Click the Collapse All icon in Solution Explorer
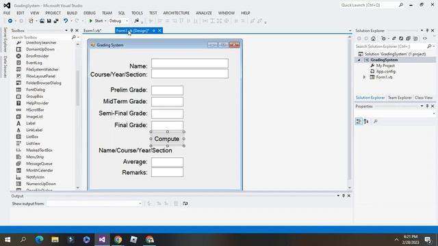 pos(408,38)
